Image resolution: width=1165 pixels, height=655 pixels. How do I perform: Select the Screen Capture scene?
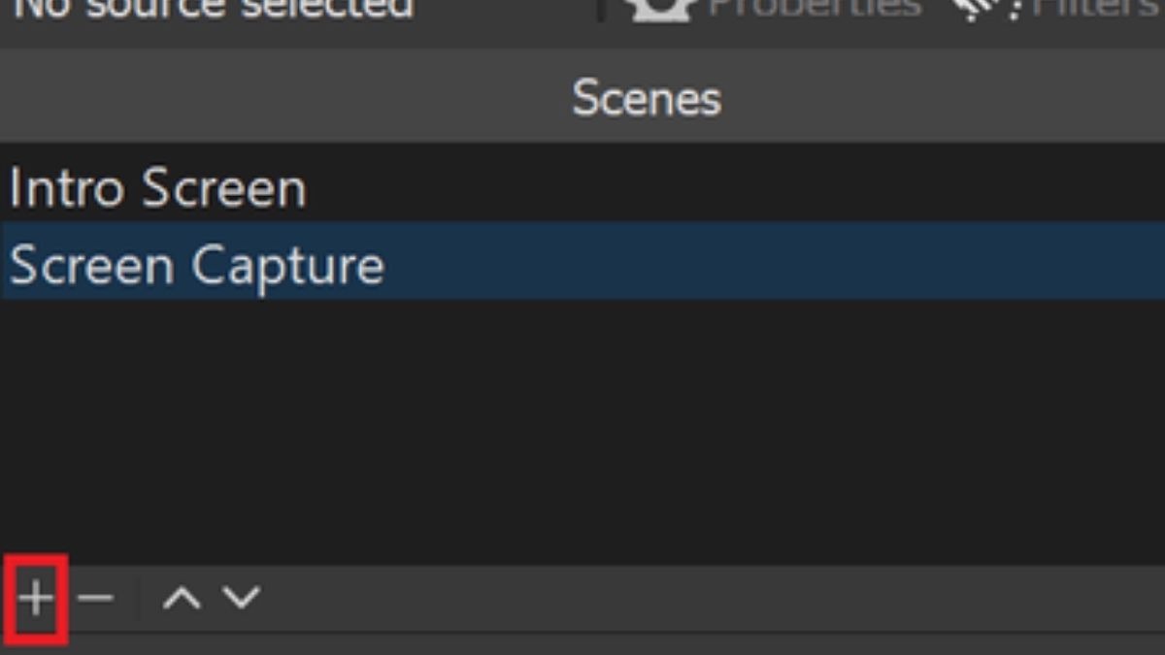pyautogui.click(x=582, y=262)
